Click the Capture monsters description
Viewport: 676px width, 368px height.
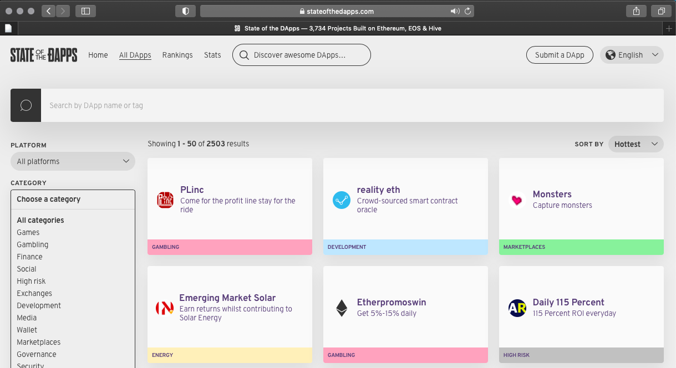click(562, 205)
